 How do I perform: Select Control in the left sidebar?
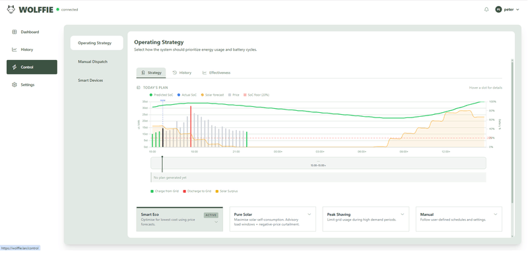coord(32,67)
